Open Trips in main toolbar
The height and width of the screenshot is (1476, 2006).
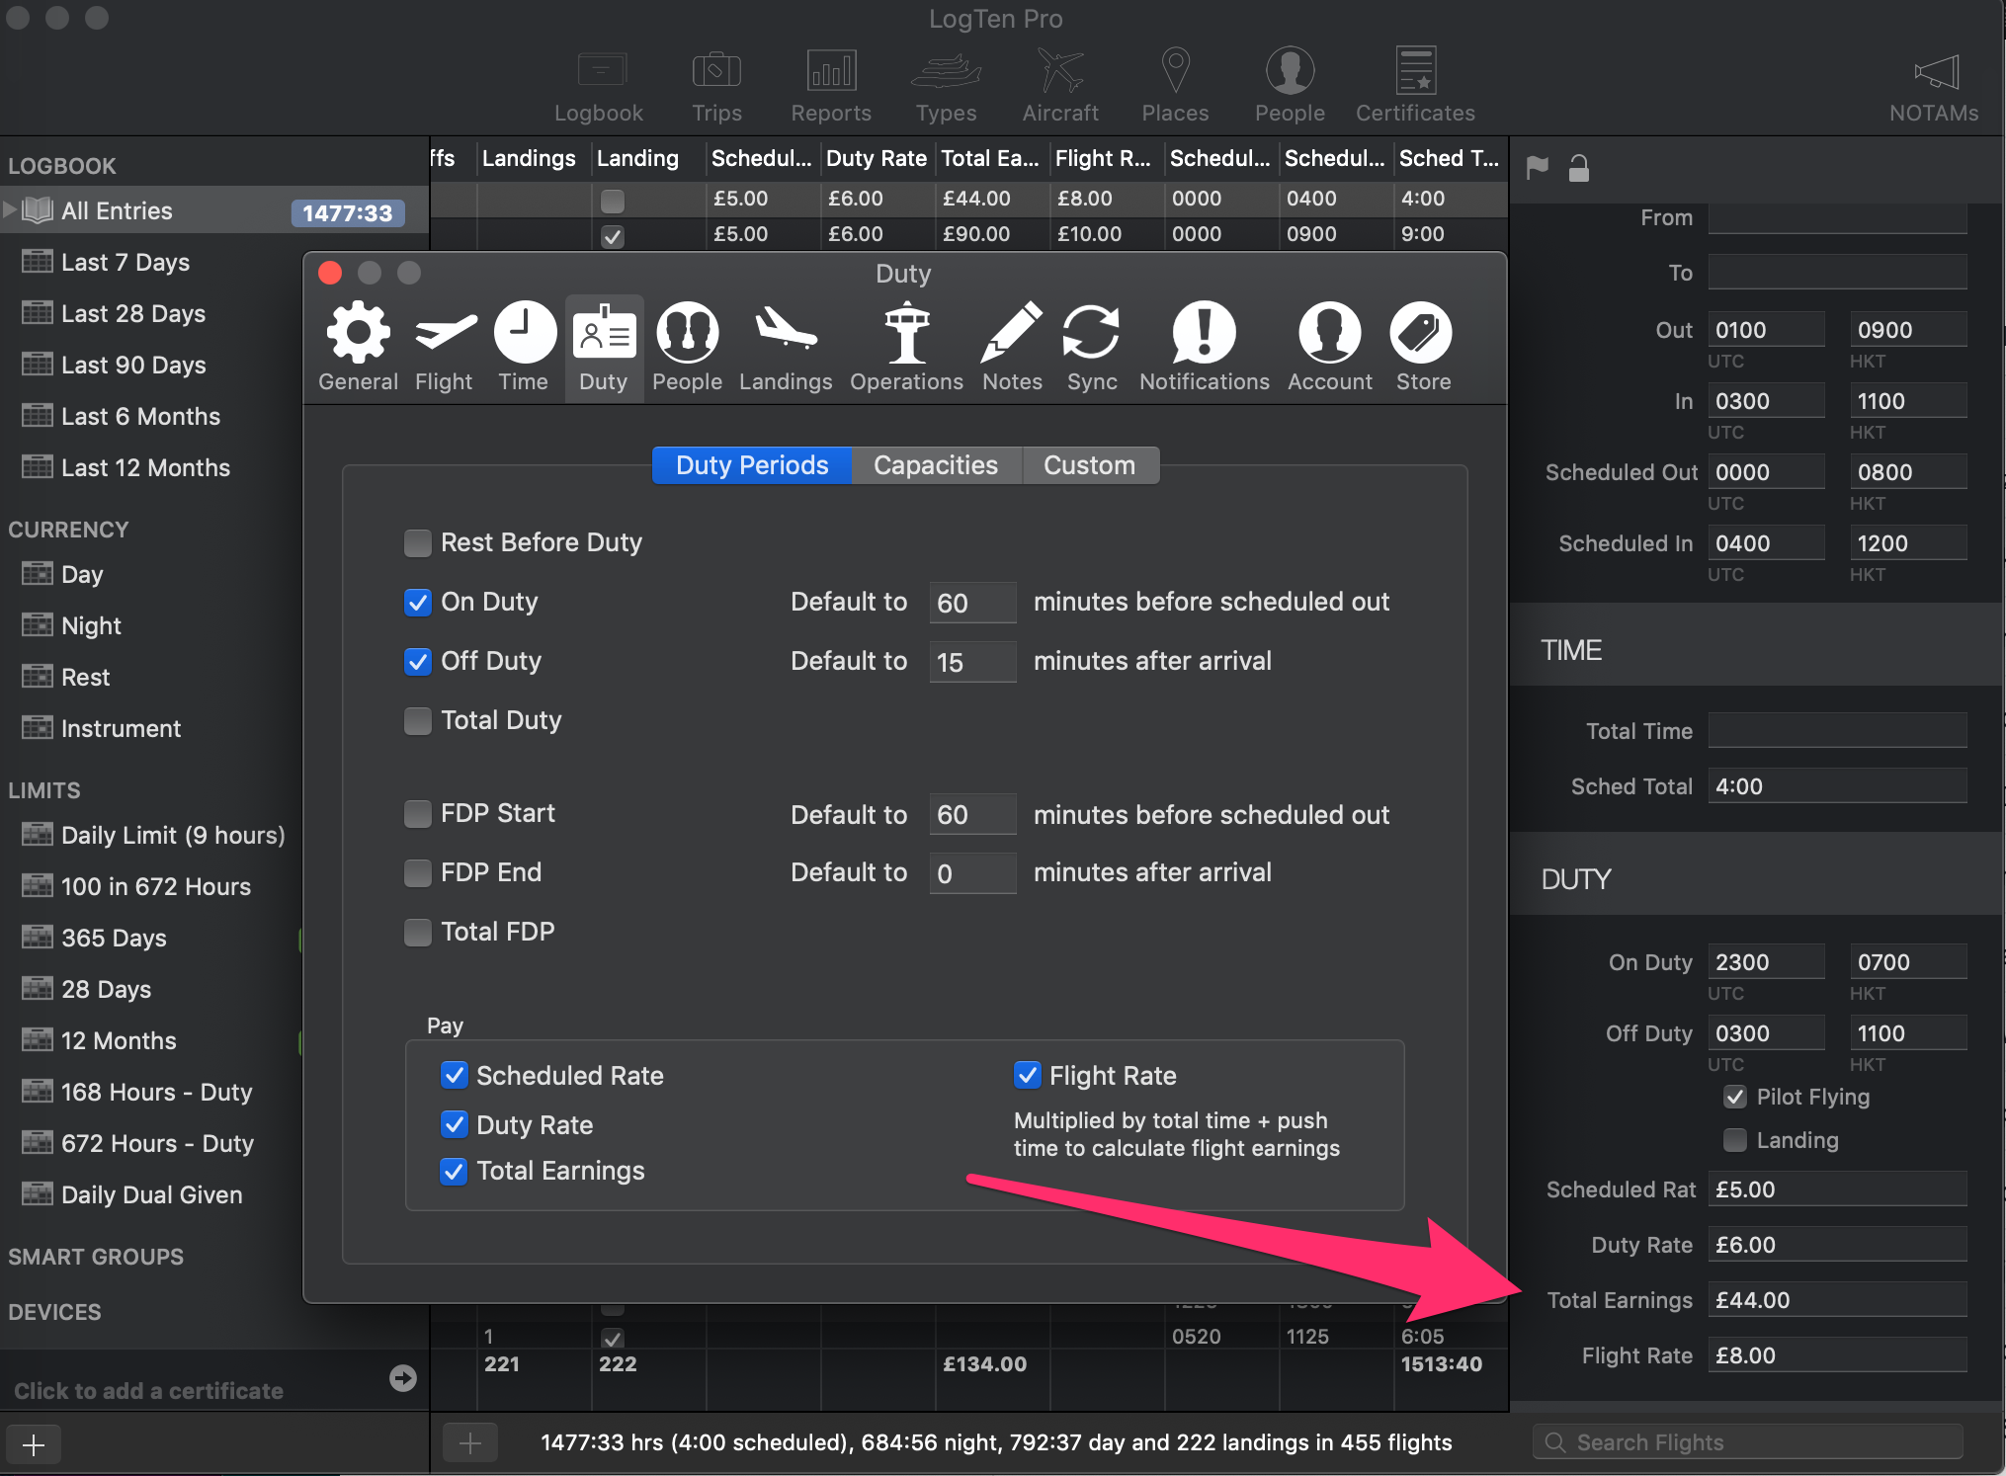tap(716, 87)
